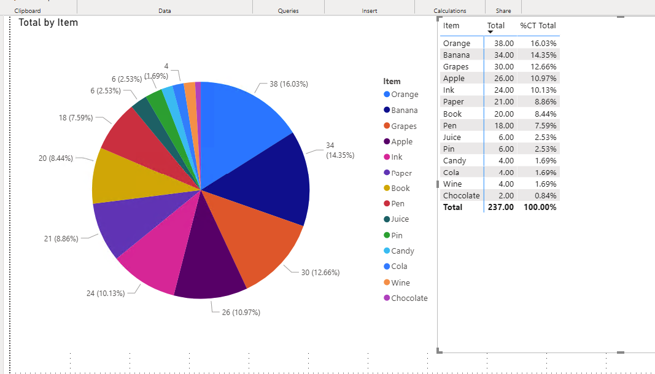Click the 16.03% cell in the table
Viewport: 655px width, 374px height.
[x=543, y=43]
